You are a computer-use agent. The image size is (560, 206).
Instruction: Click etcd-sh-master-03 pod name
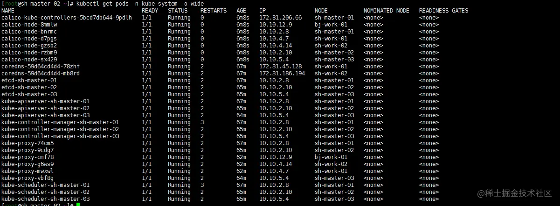click(29, 94)
